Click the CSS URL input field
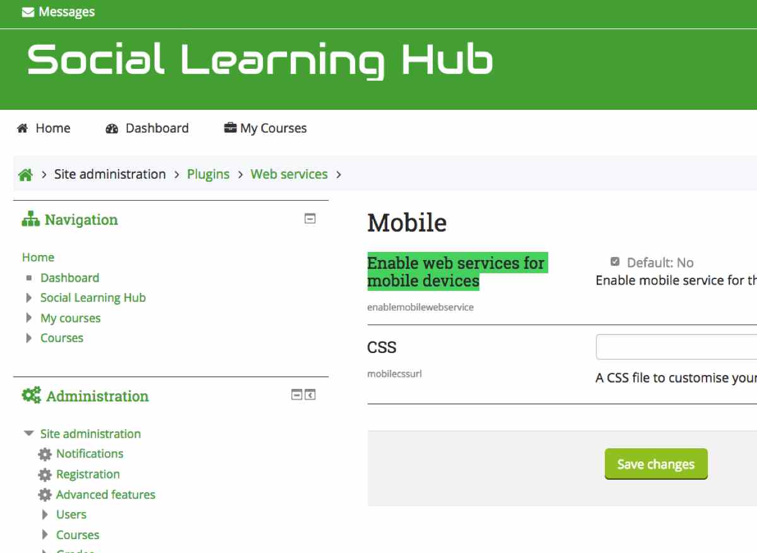 [x=675, y=347]
